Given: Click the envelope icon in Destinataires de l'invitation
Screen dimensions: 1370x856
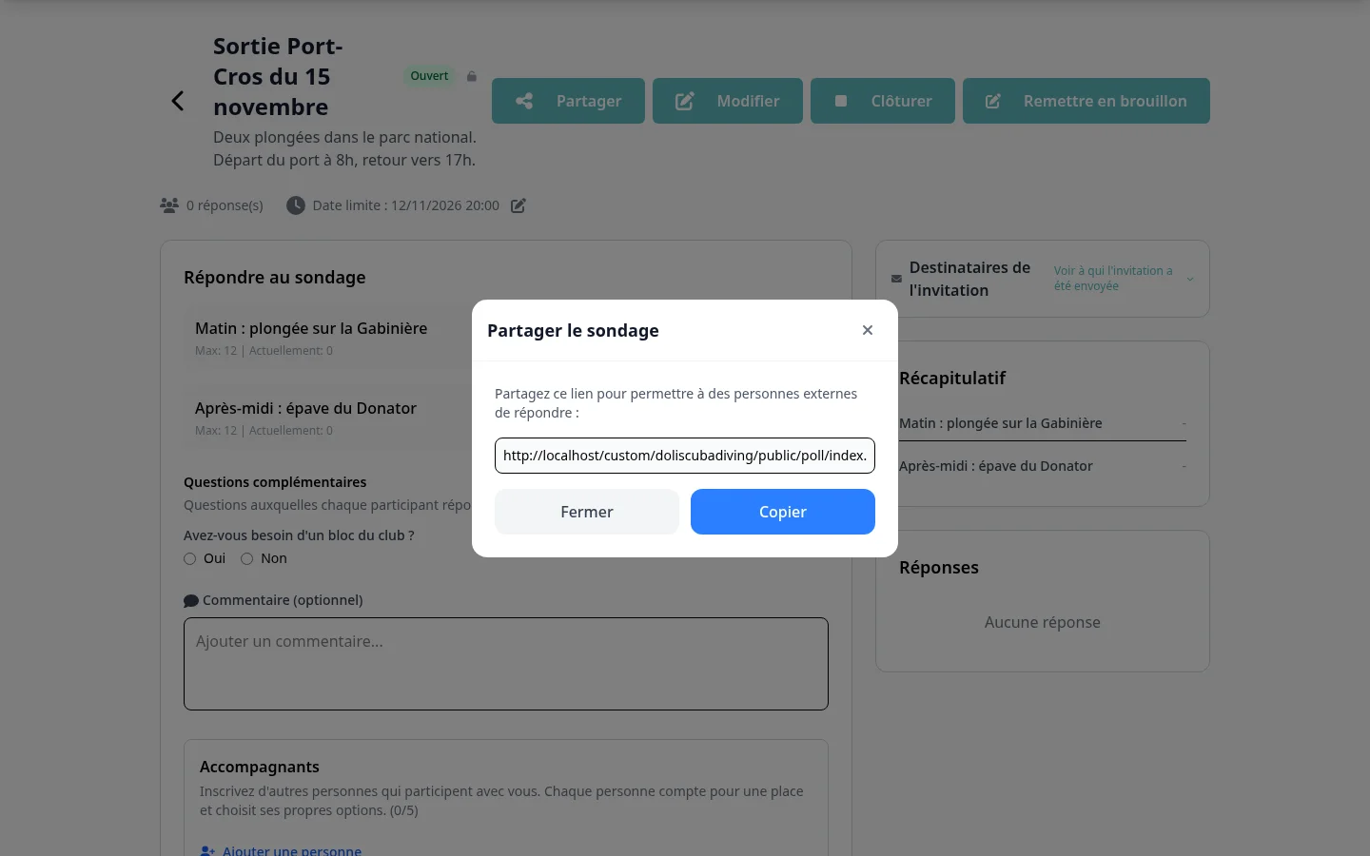Looking at the screenshot, I should [x=896, y=279].
